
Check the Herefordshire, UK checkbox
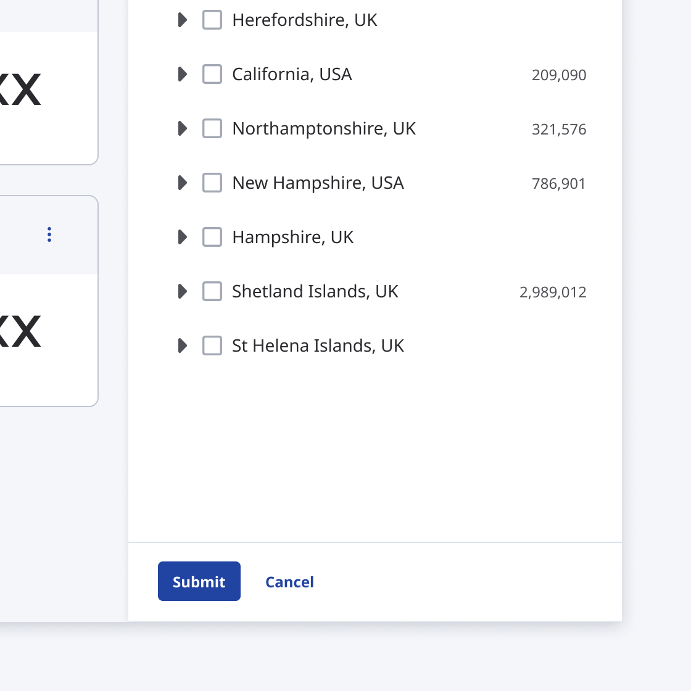(x=212, y=20)
